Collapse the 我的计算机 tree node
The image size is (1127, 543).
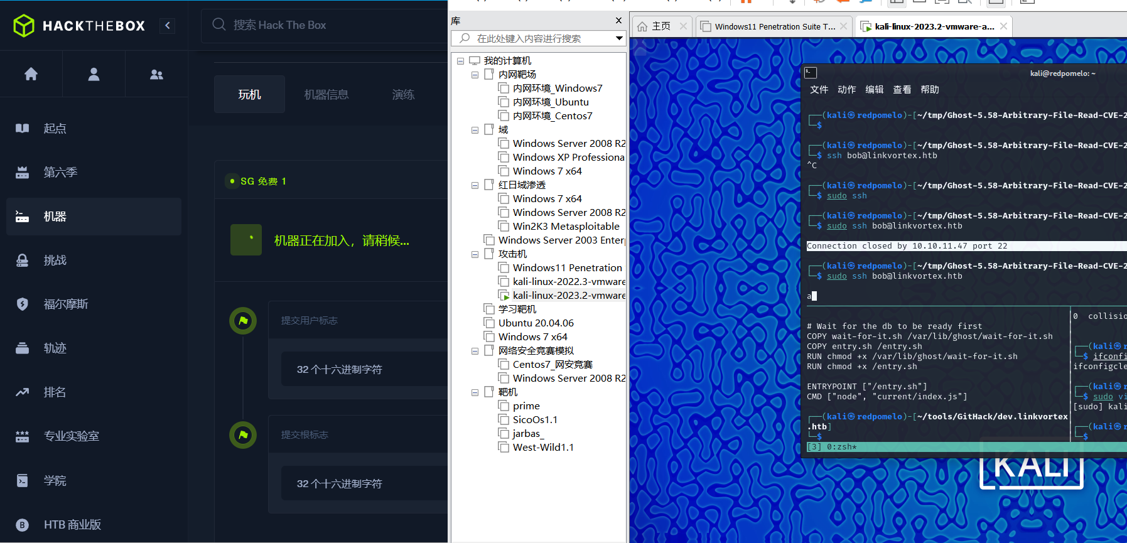click(460, 61)
